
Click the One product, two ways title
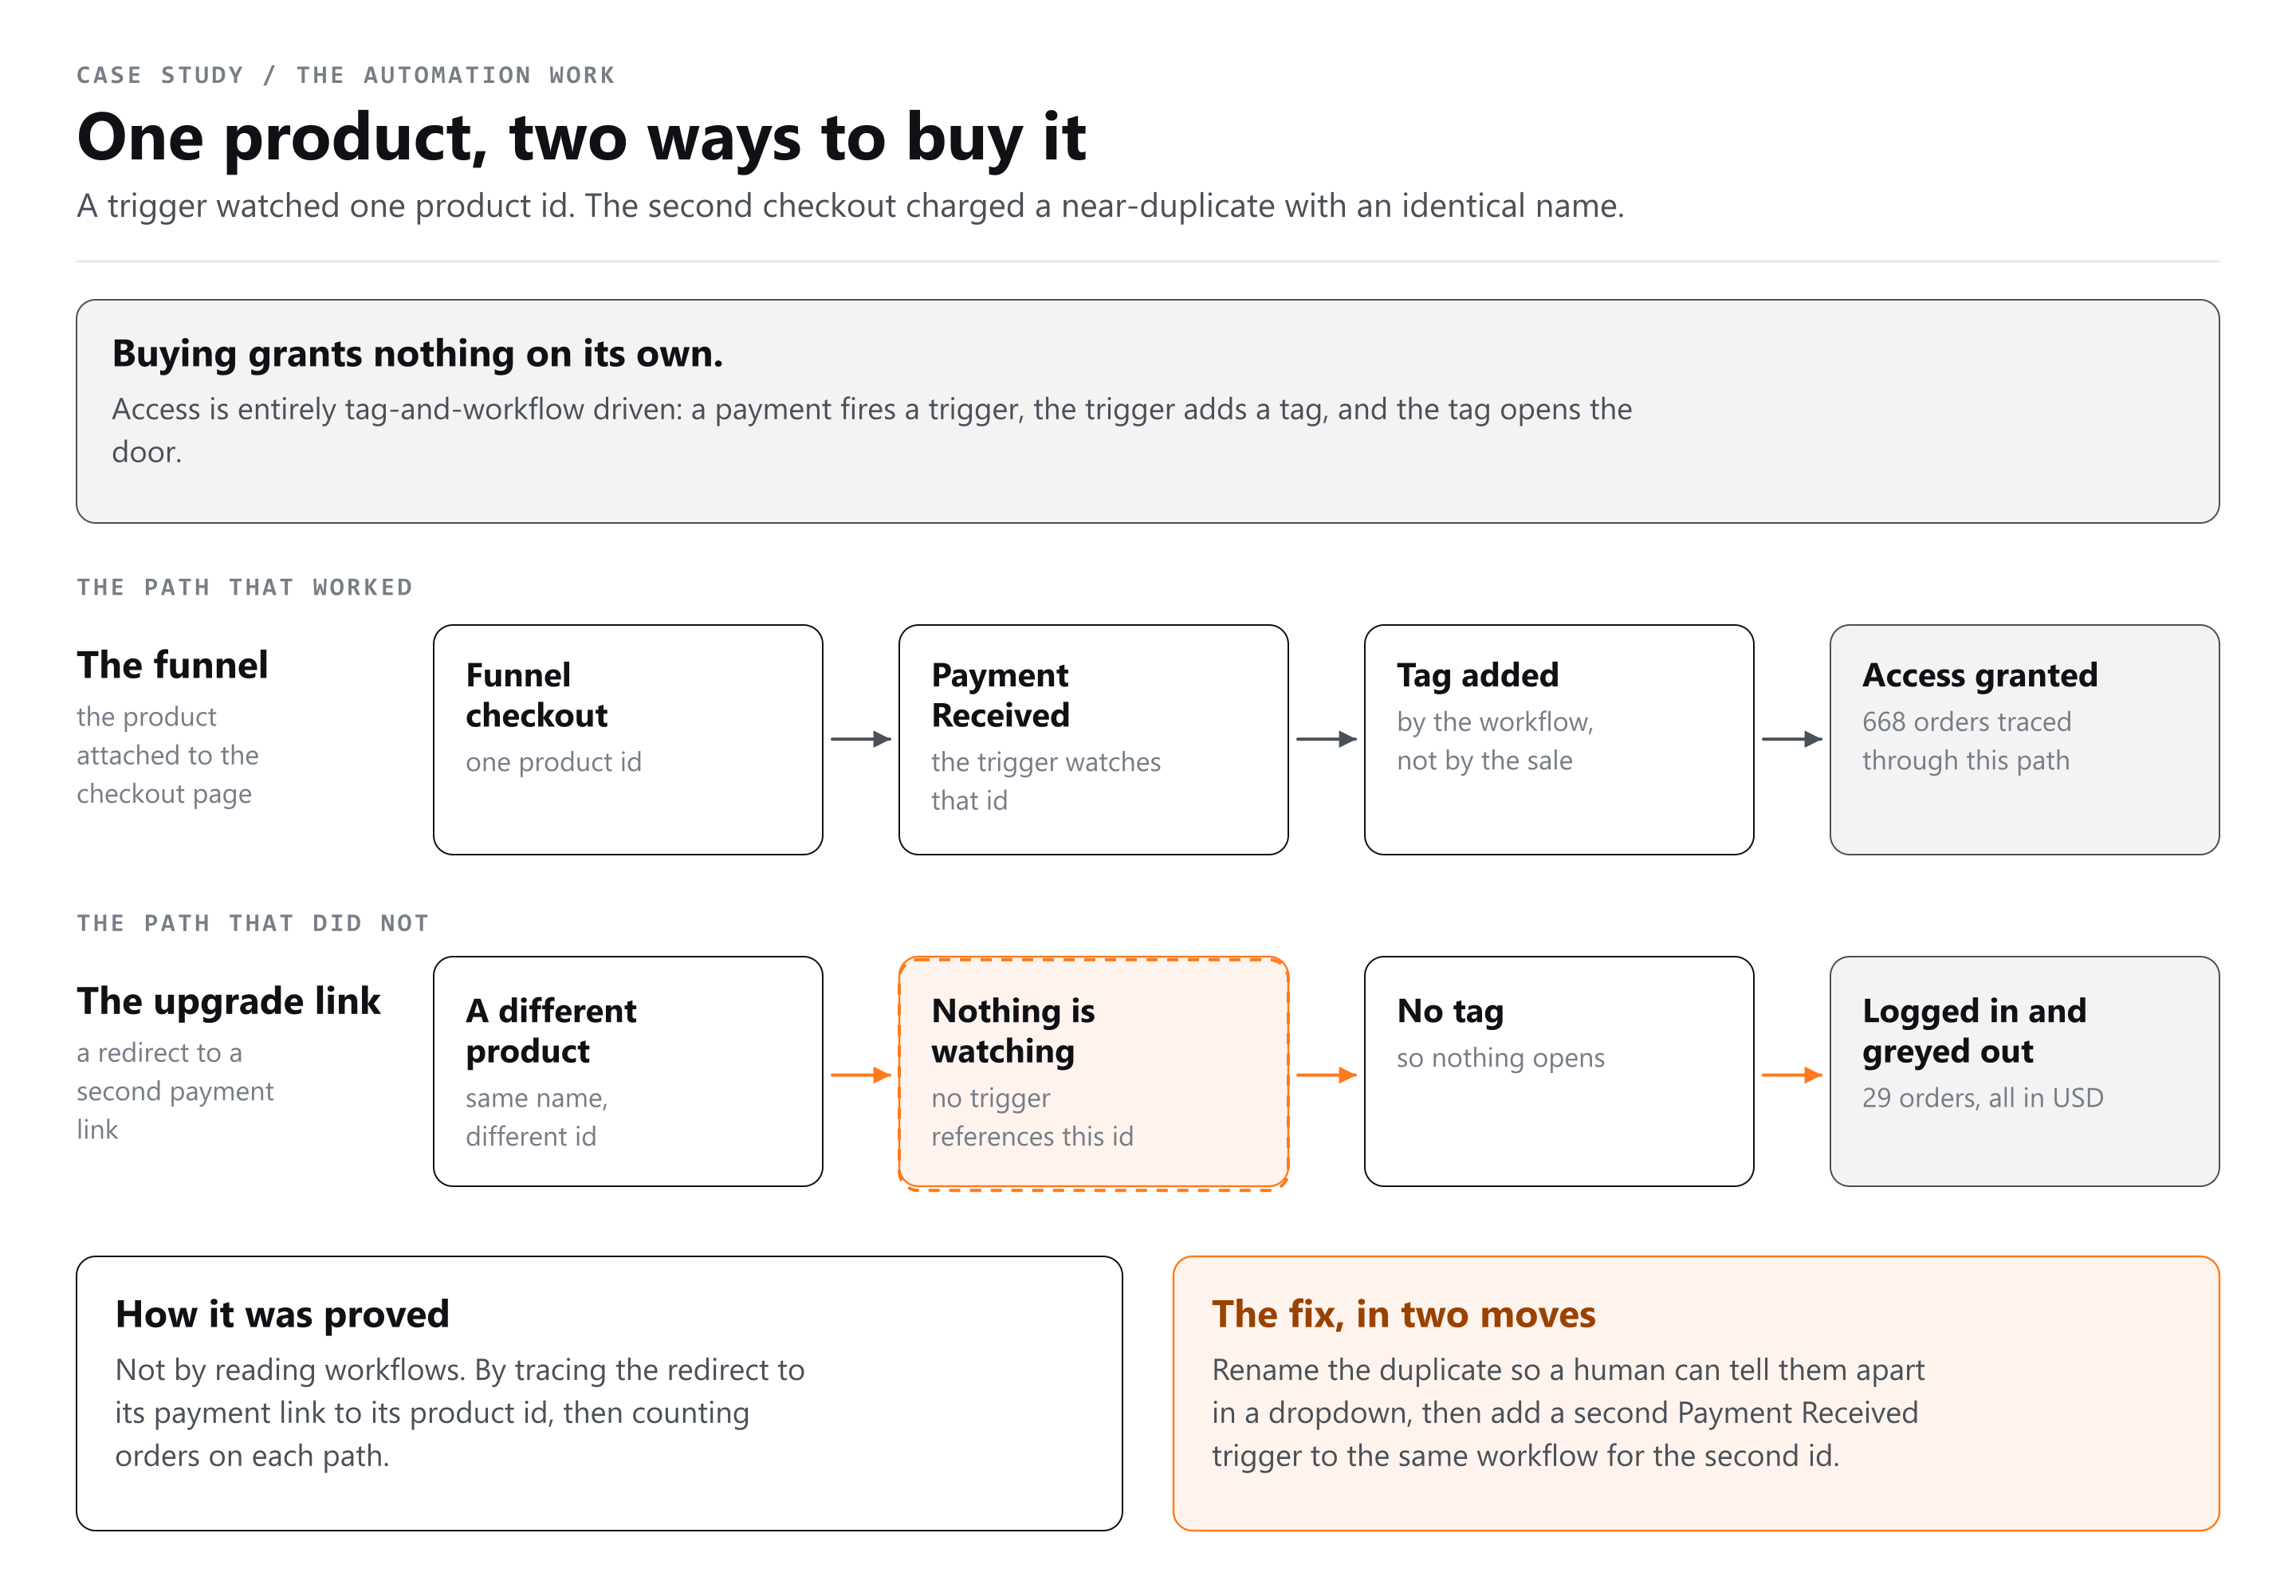(581, 137)
